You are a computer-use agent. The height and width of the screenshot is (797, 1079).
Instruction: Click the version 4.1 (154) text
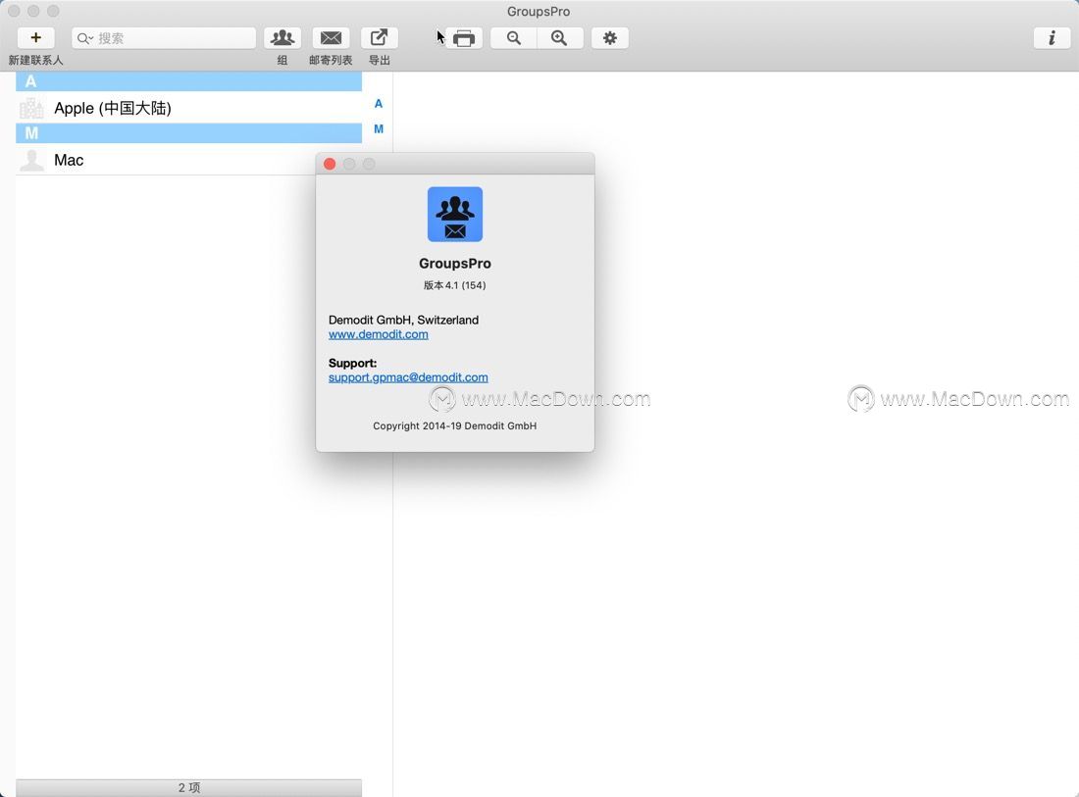click(x=455, y=285)
